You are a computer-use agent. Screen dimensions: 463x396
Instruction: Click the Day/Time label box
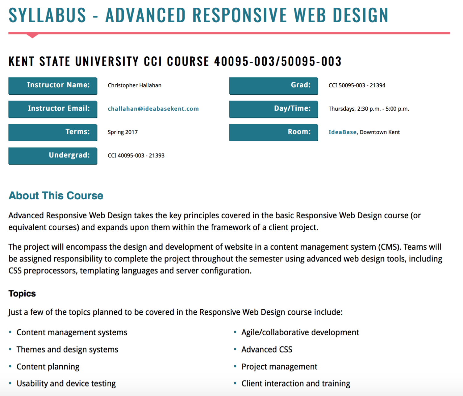coord(273,109)
